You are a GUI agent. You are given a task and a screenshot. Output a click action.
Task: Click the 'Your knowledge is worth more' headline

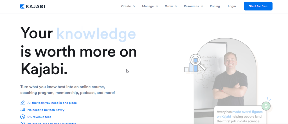pyautogui.click(x=79, y=52)
